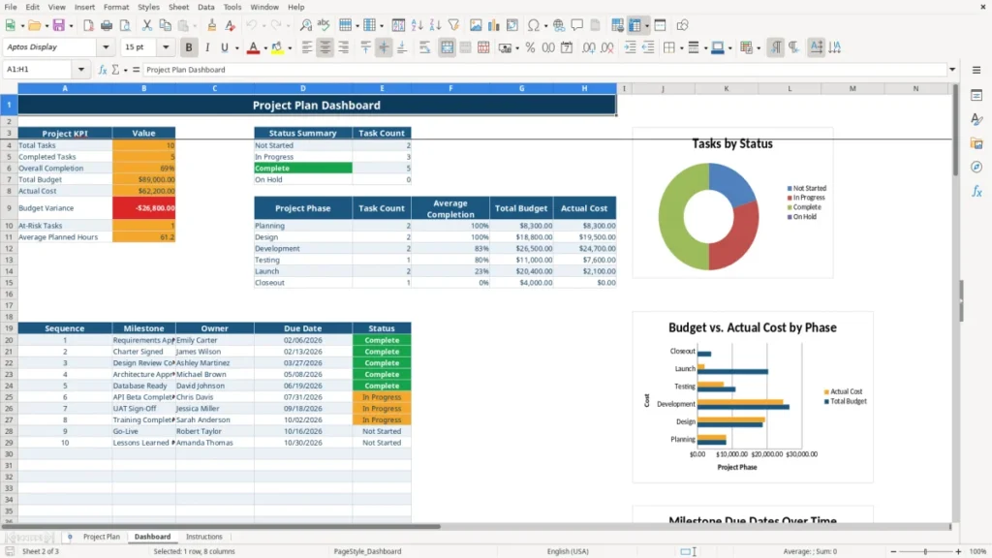Click Sort Descending icon
992x558 pixels.
(435, 25)
